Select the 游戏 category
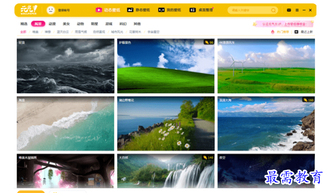The width and height of the screenshot is (327, 193). coord(109,24)
